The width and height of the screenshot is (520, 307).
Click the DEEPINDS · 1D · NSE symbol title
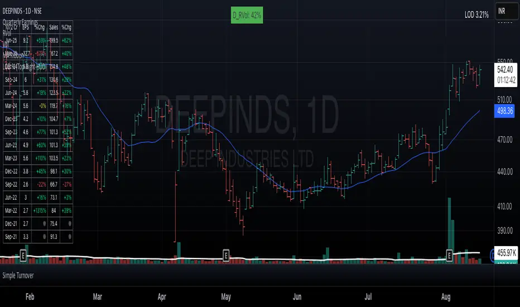[x=22, y=11]
